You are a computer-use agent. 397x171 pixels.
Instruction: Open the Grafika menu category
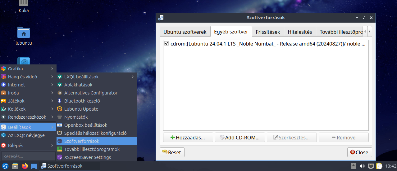[28, 69]
